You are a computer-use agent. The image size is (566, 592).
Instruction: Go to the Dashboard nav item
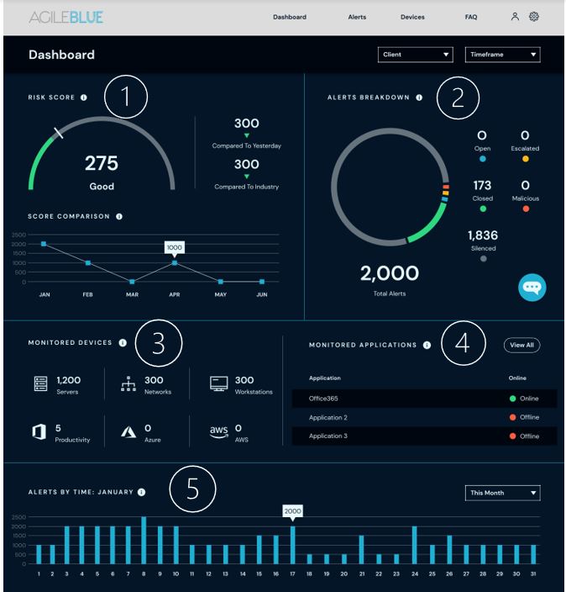click(290, 17)
